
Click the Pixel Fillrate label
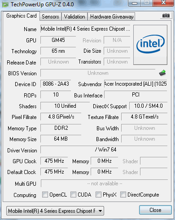[24, 117]
